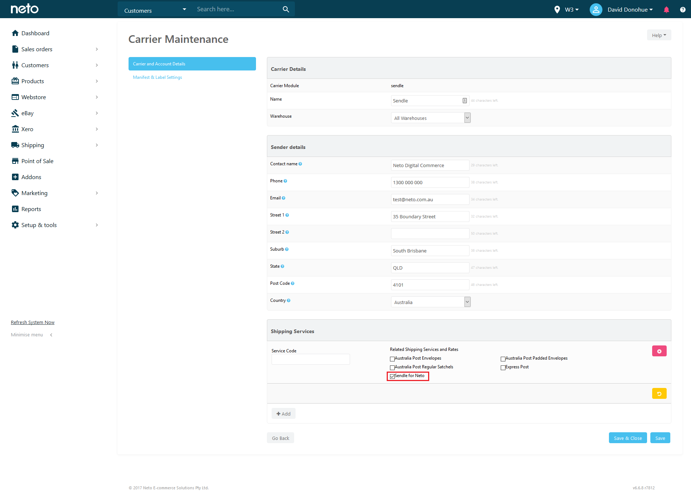Click Add shipping service button
691x502 pixels.
[283, 414]
